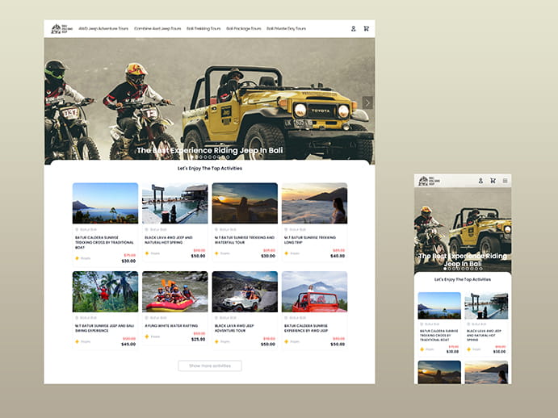Go to Bali Trekking Tours menu item
The image size is (558, 418).
tap(203, 28)
